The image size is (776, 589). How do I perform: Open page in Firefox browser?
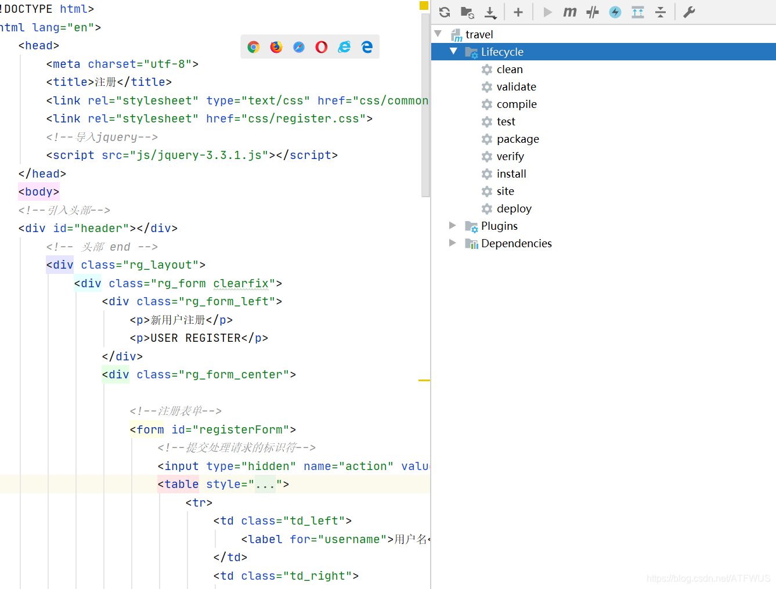[x=276, y=47]
